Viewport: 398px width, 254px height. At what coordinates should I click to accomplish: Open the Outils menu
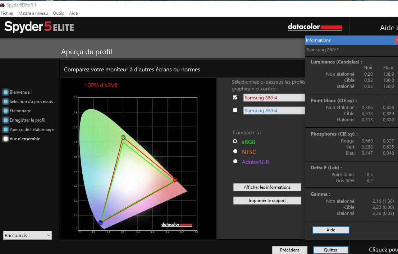click(x=58, y=13)
